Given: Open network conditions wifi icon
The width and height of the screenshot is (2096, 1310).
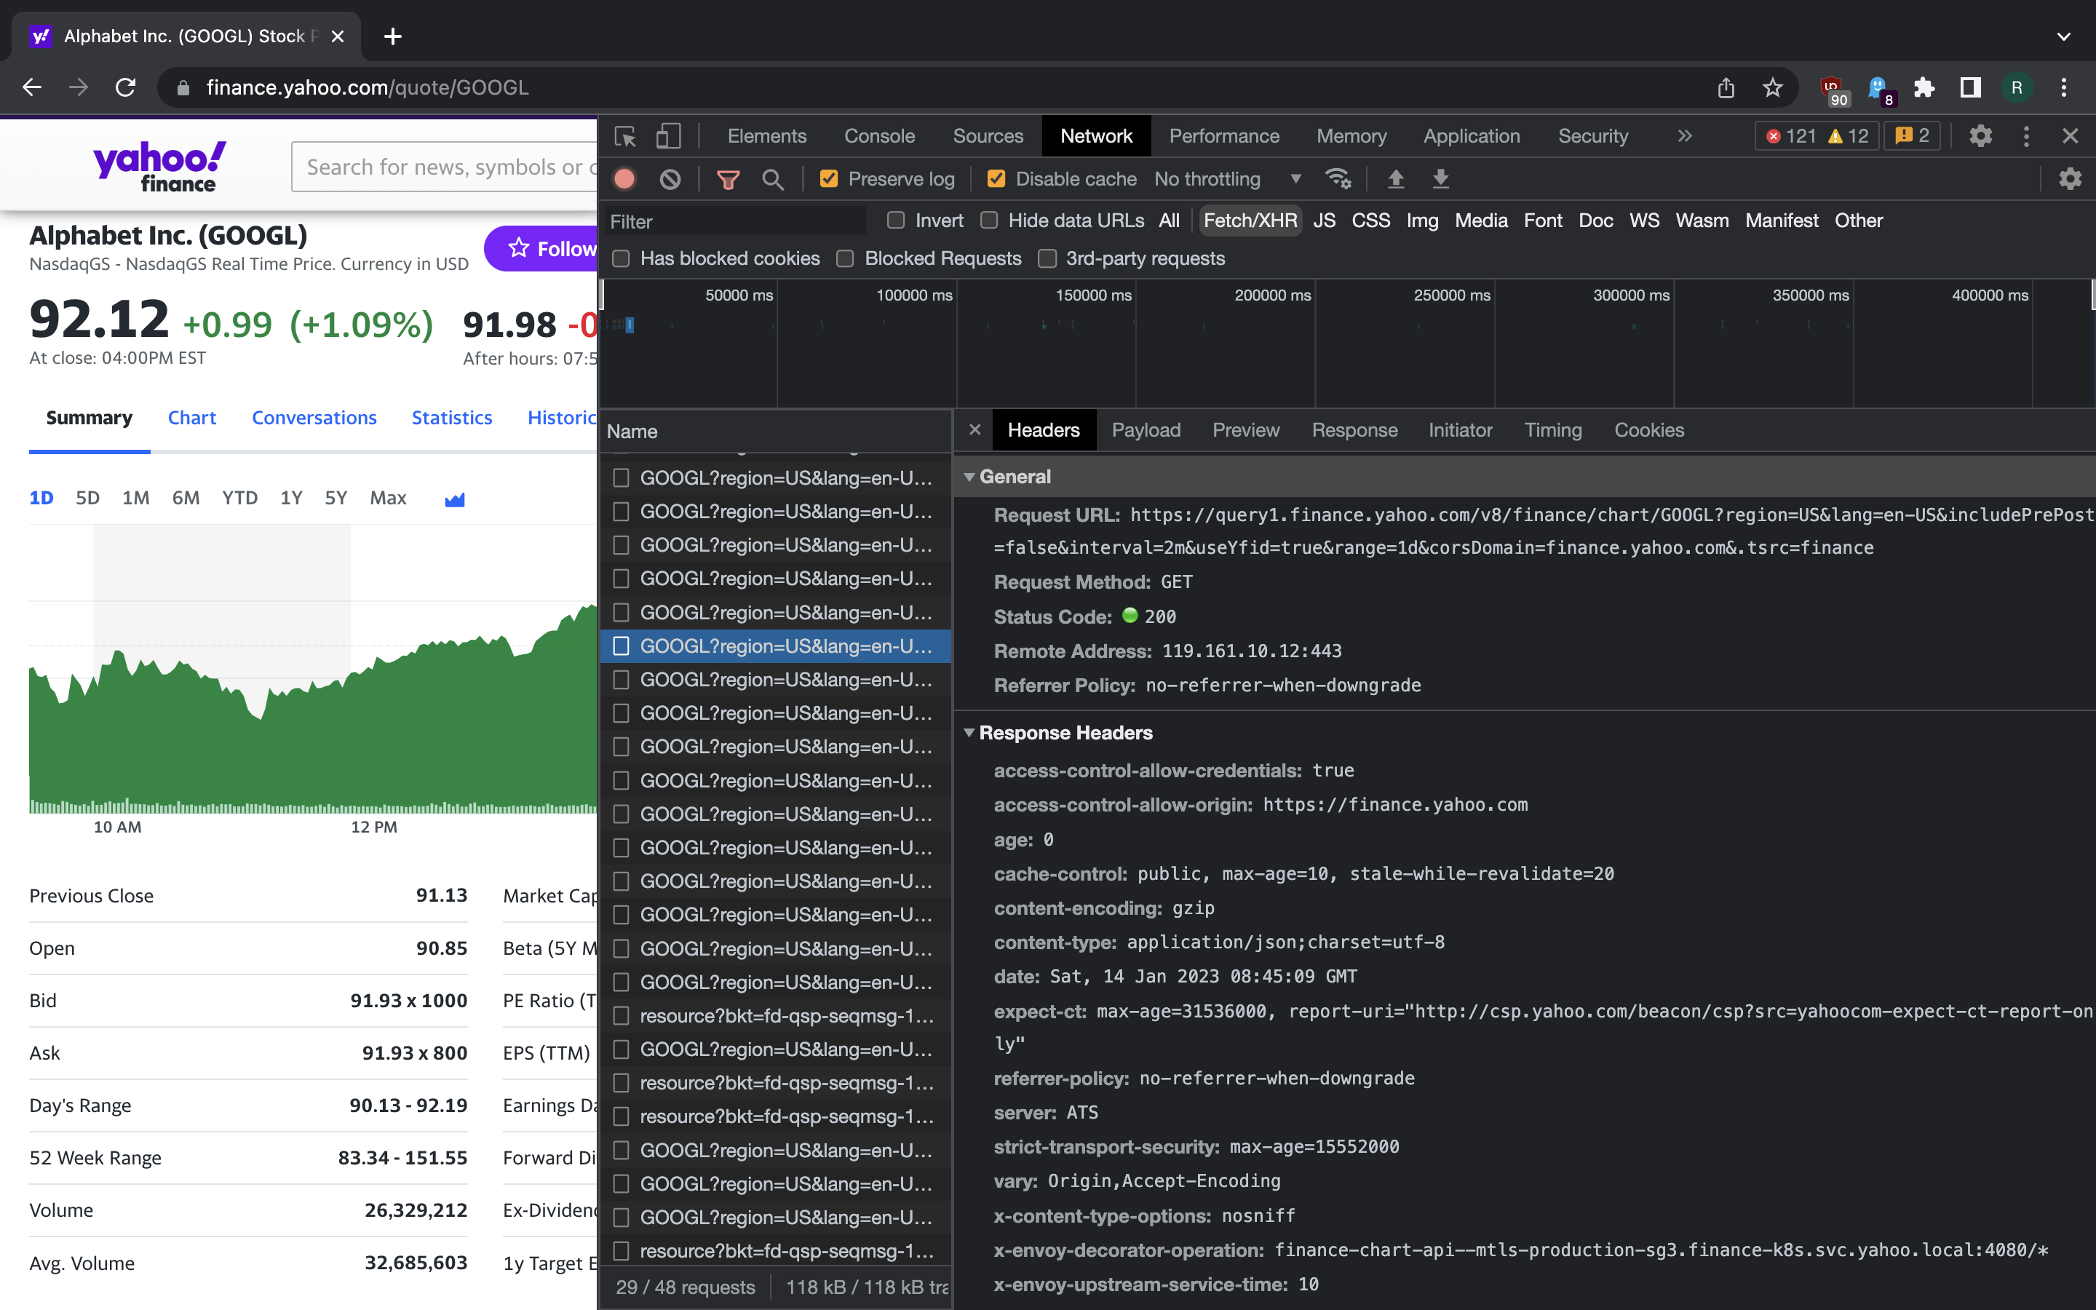Looking at the screenshot, I should (x=1338, y=179).
